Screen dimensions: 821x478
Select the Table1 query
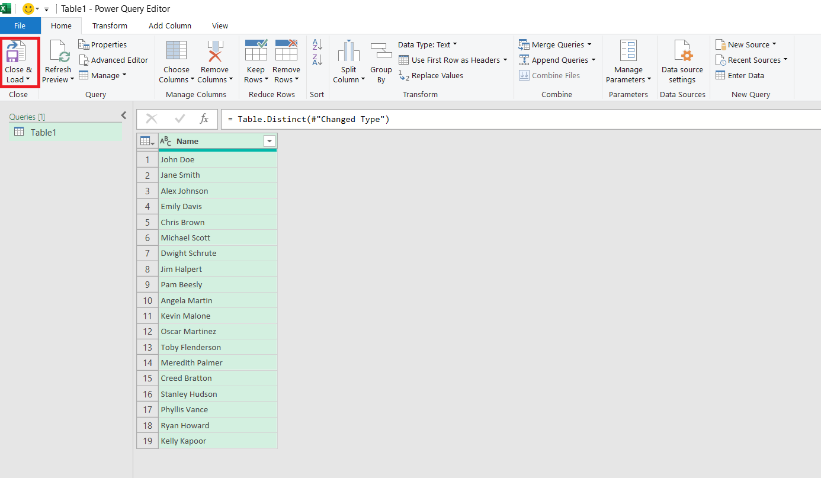pyautogui.click(x=65, y=132)
